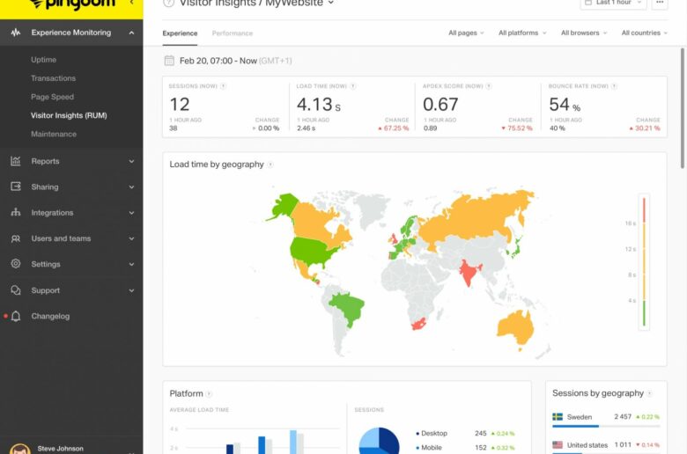Click the Changelog bell icon

[16, 316]
